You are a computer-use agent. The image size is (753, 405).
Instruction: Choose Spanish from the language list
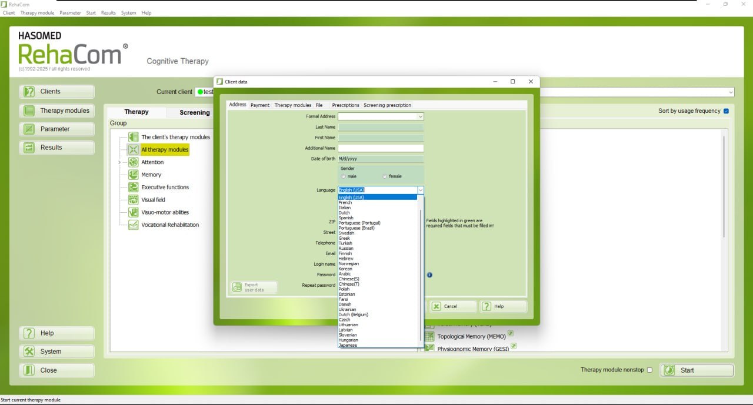346,218
